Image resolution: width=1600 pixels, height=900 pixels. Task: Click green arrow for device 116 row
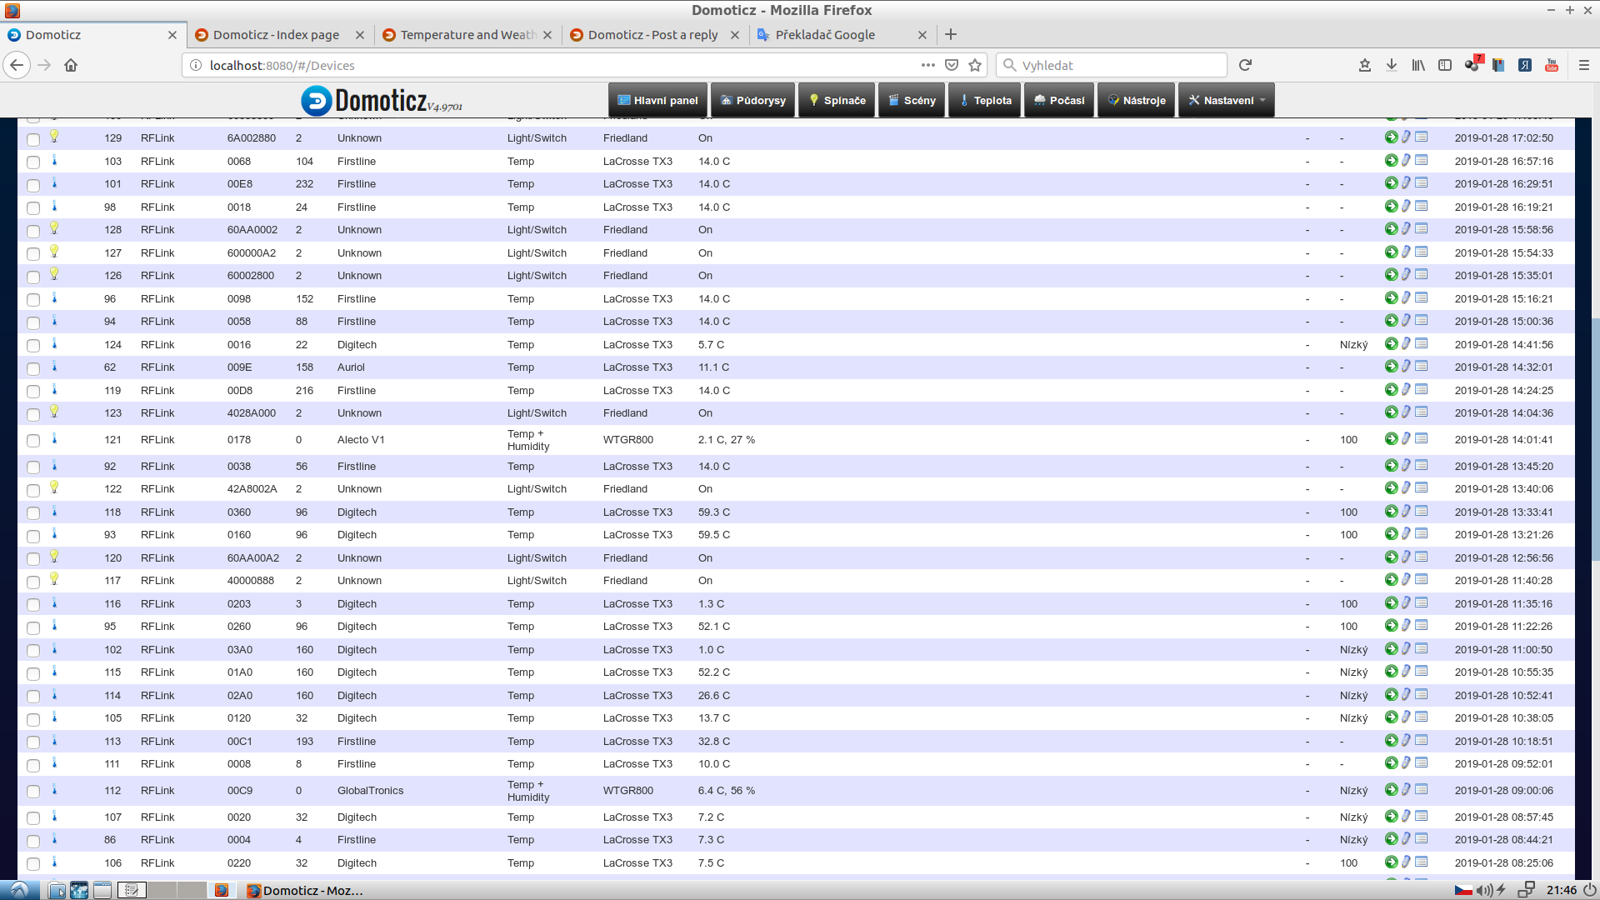(x=1391, y=603)
